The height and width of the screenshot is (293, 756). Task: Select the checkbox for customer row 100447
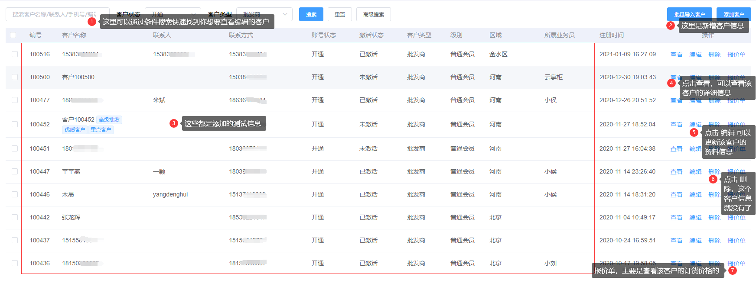pos(15,171)
